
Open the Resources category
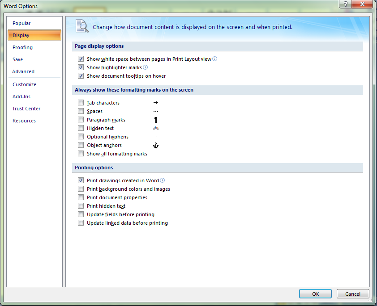[x=34, y=121]
